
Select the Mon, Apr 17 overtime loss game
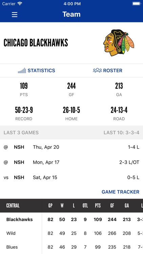(x=71, y=162)
